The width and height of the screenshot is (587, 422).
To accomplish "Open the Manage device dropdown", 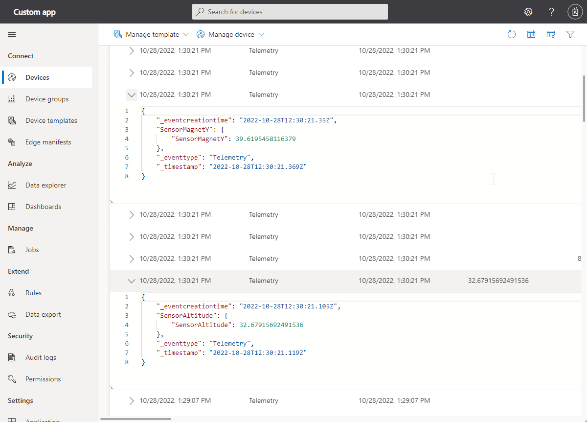I will click(230, 34).
